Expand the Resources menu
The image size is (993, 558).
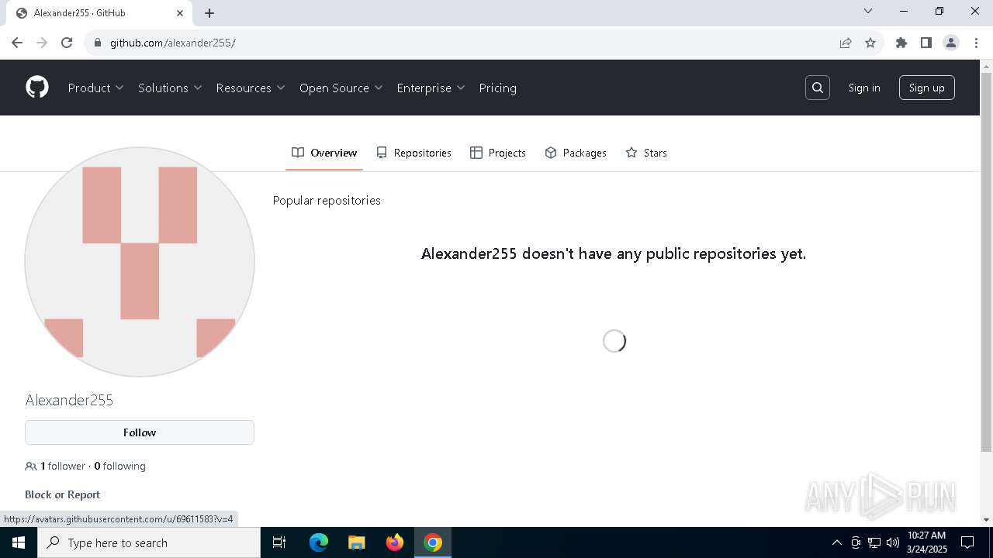(x=251, y=88)
